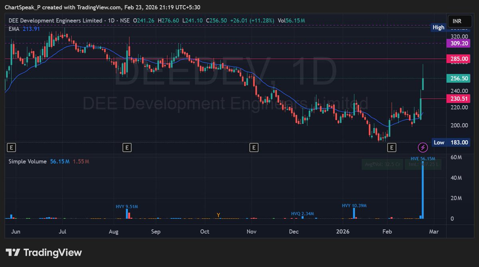Click Aug on the time axis
479x267 pixels.
coord(114,231)
